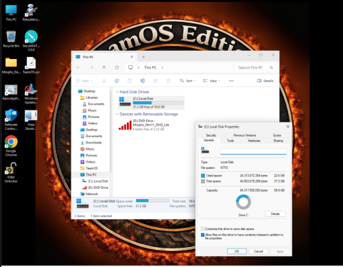Refresh the This PC view
The image size is (343, 267).
point(117,67)
